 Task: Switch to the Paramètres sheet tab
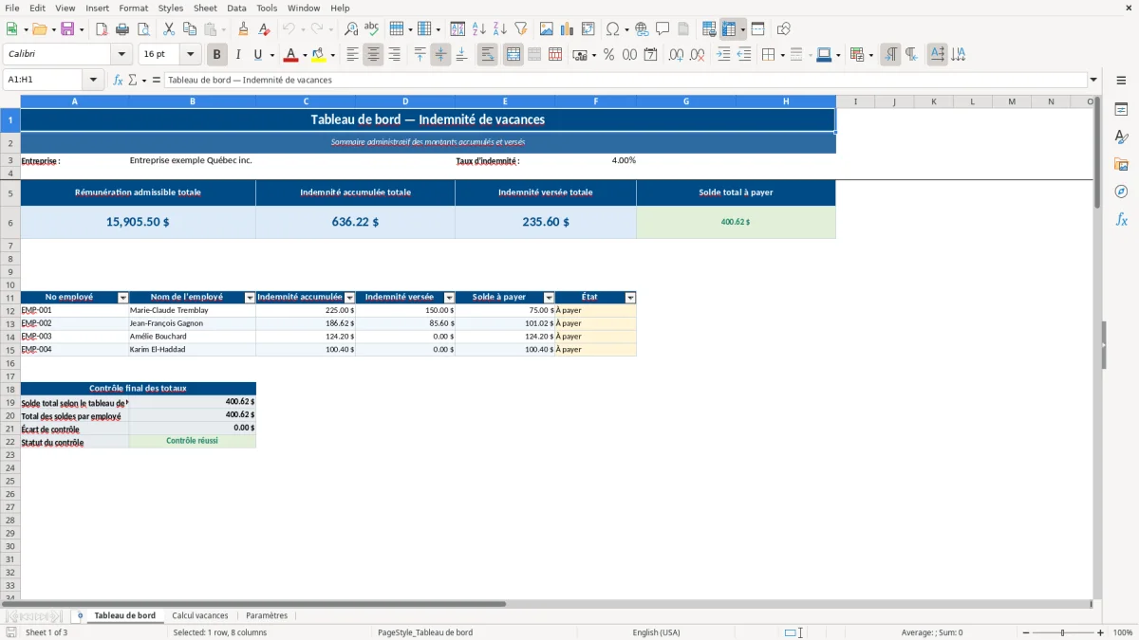point(267,615)
